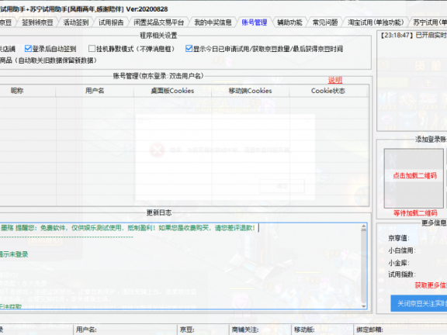This screenshot has height=335, width=447.
Task: Click the 昵称 column header
Action: coord(17,91)
